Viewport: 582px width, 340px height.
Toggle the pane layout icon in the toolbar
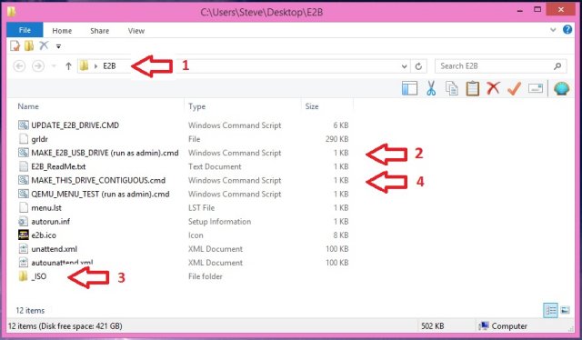[x=410, y=89]
